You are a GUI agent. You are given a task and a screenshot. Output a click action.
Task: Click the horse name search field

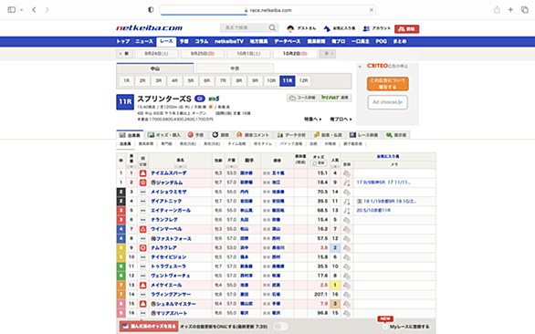(x=244, y=28)
